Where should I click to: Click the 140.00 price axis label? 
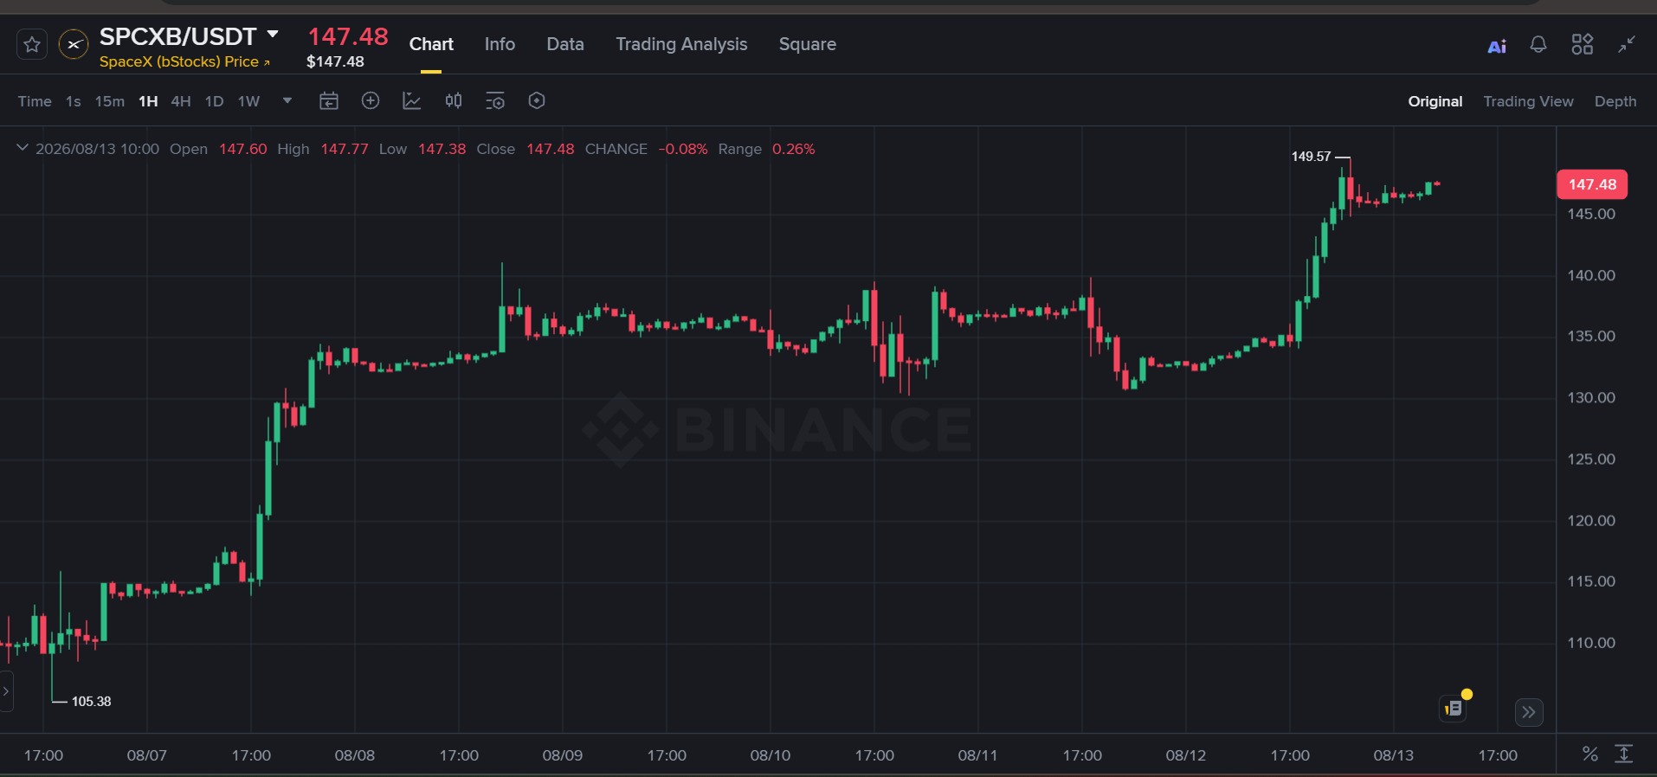click(1591, 275)
